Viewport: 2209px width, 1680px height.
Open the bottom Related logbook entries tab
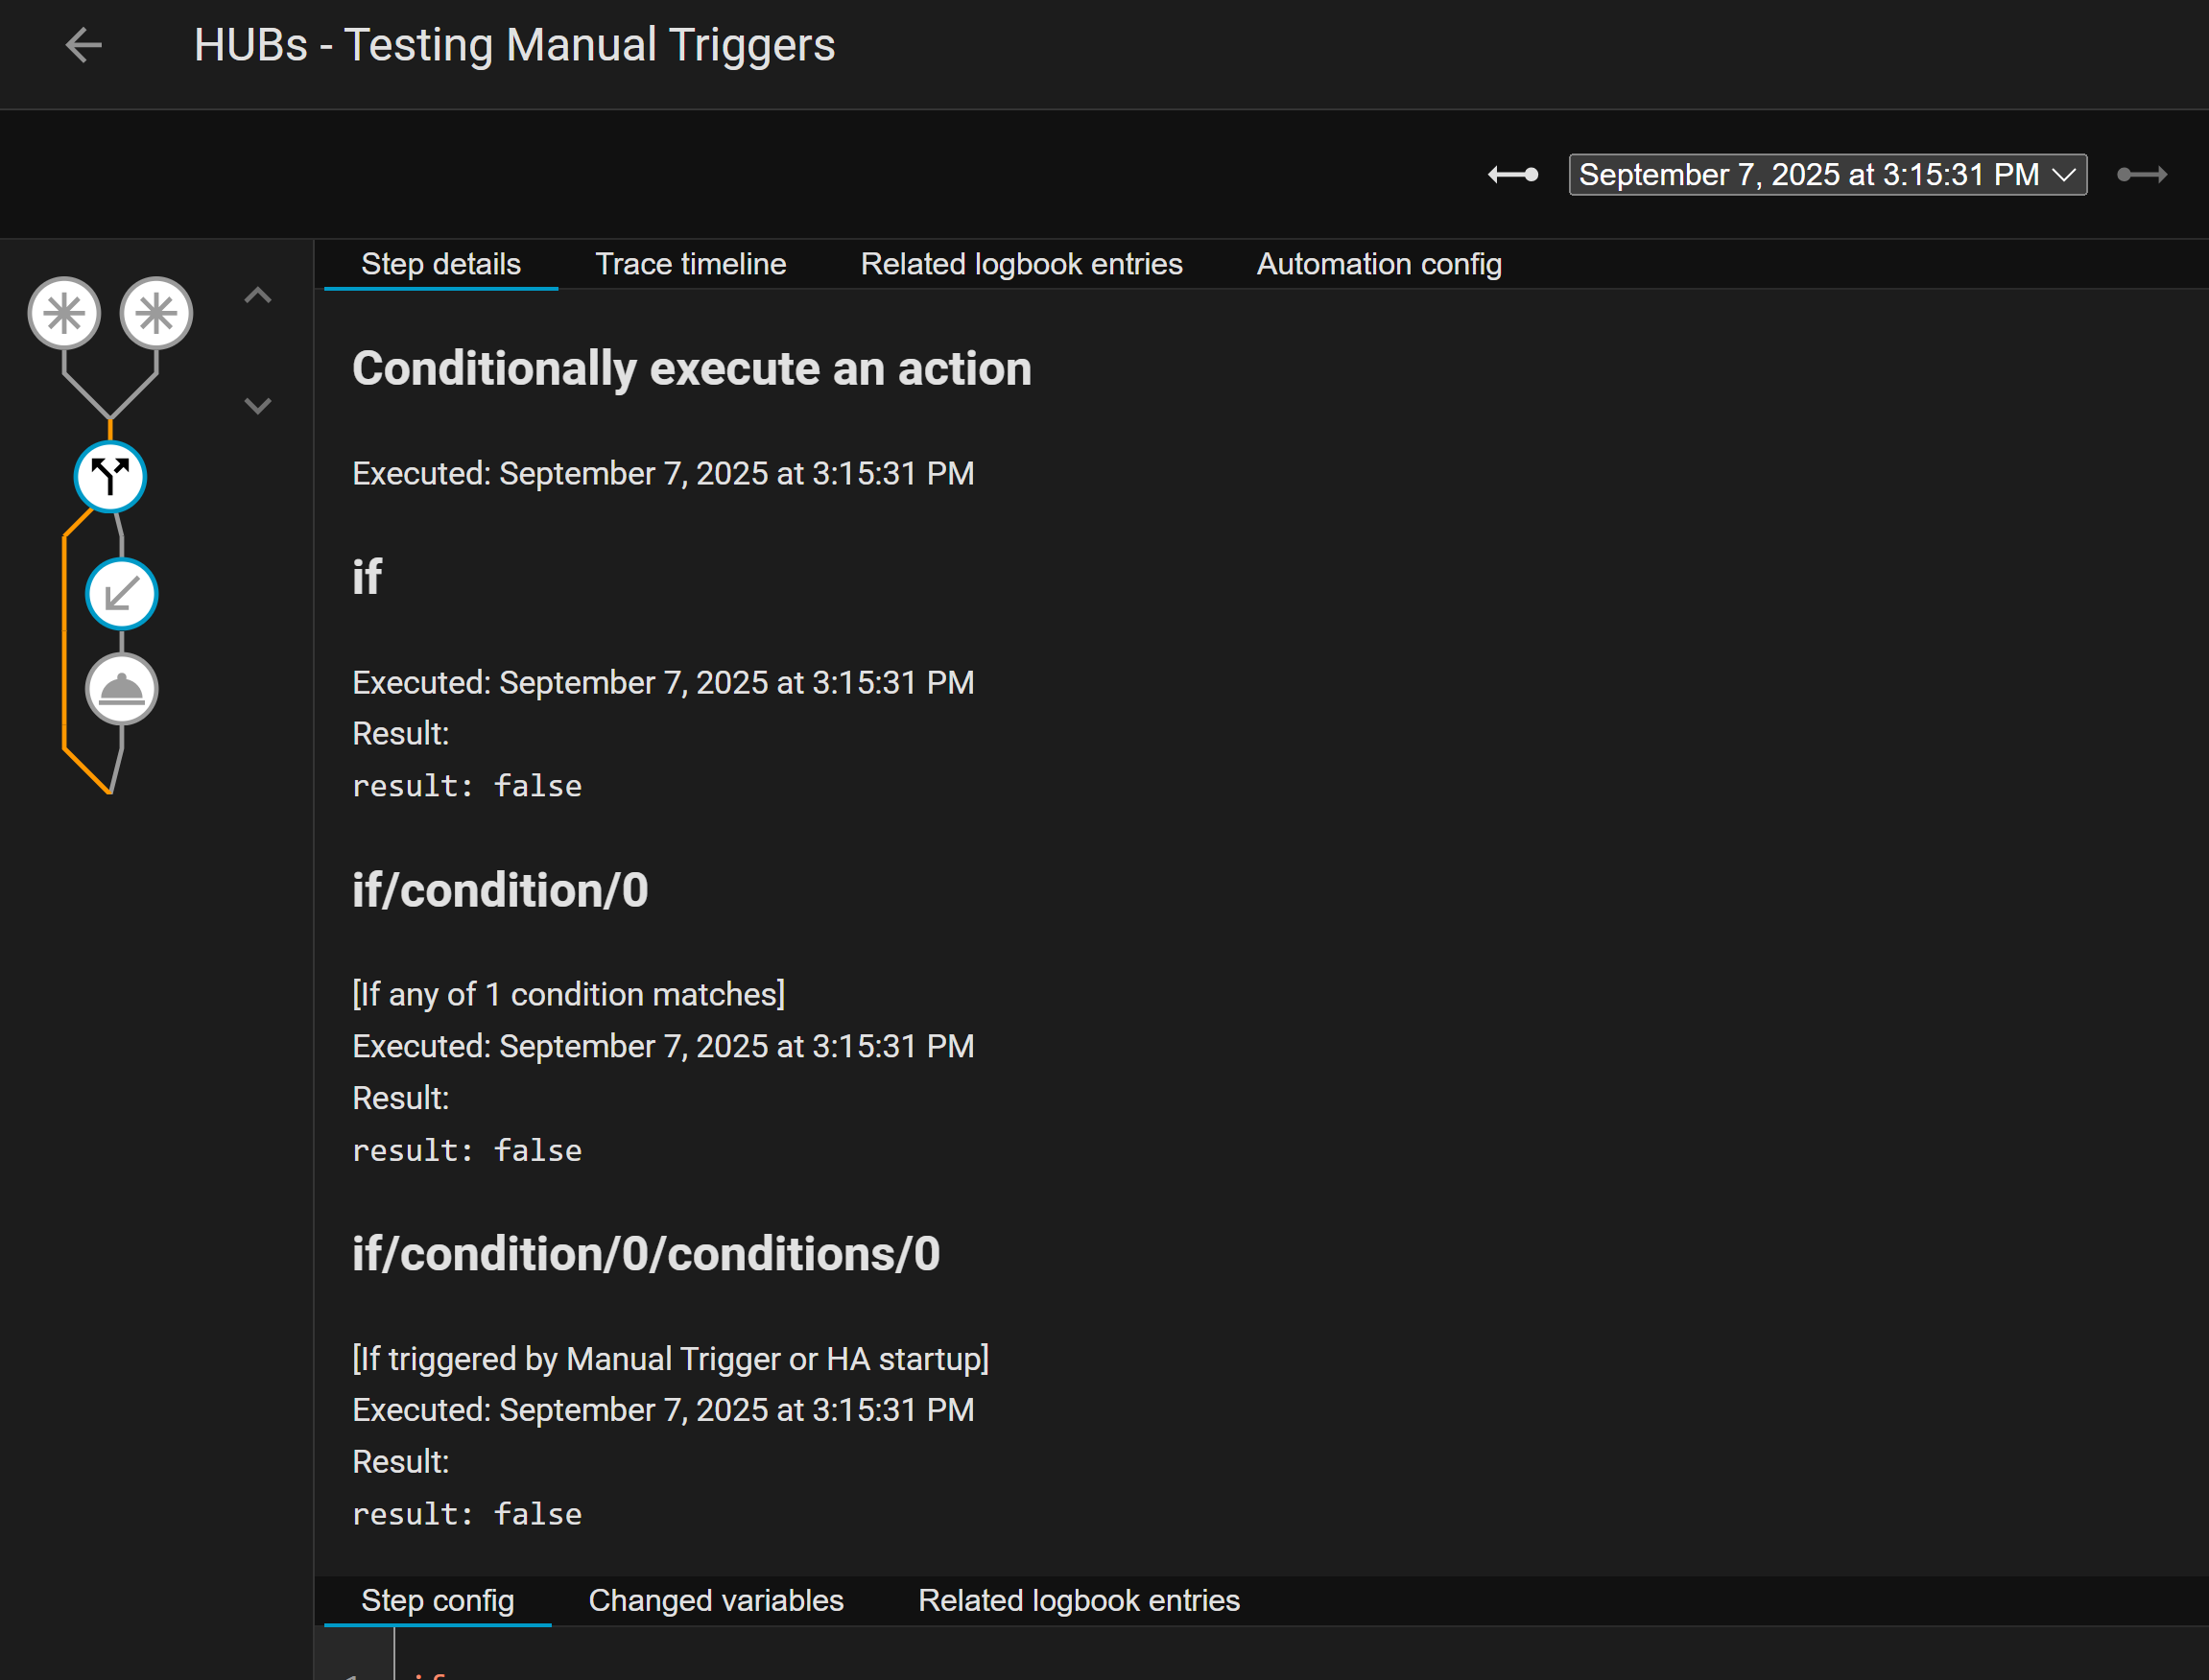1078,1600
